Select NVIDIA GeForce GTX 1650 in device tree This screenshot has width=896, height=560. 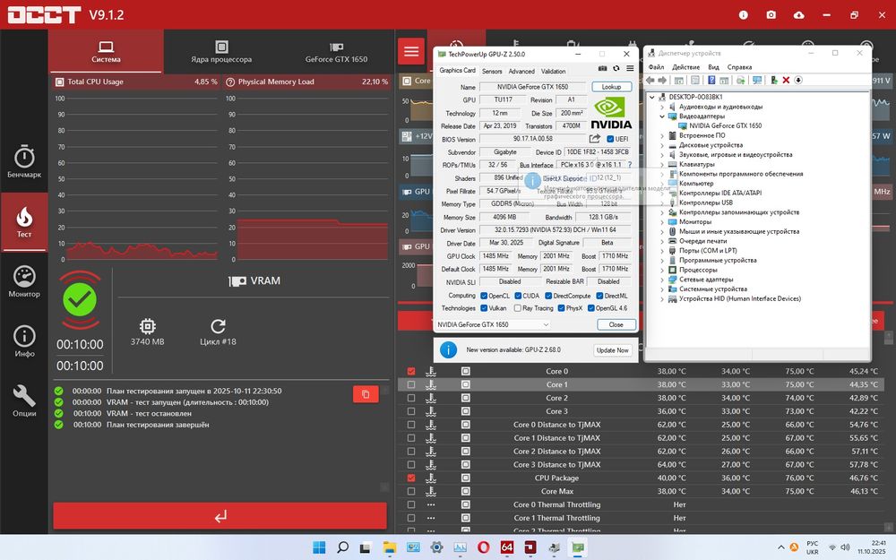click(725, 125)
